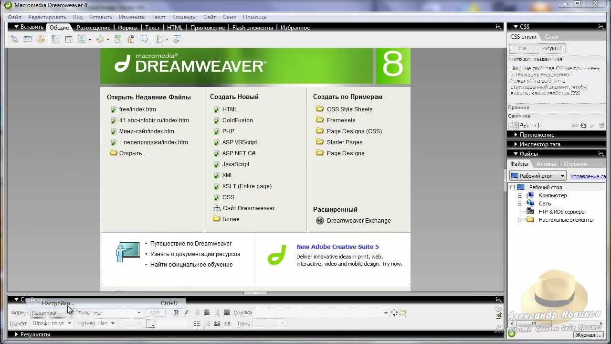Create new PHP document
The height and width of the screenshot is (344, 611).
(x=228, y=131)
